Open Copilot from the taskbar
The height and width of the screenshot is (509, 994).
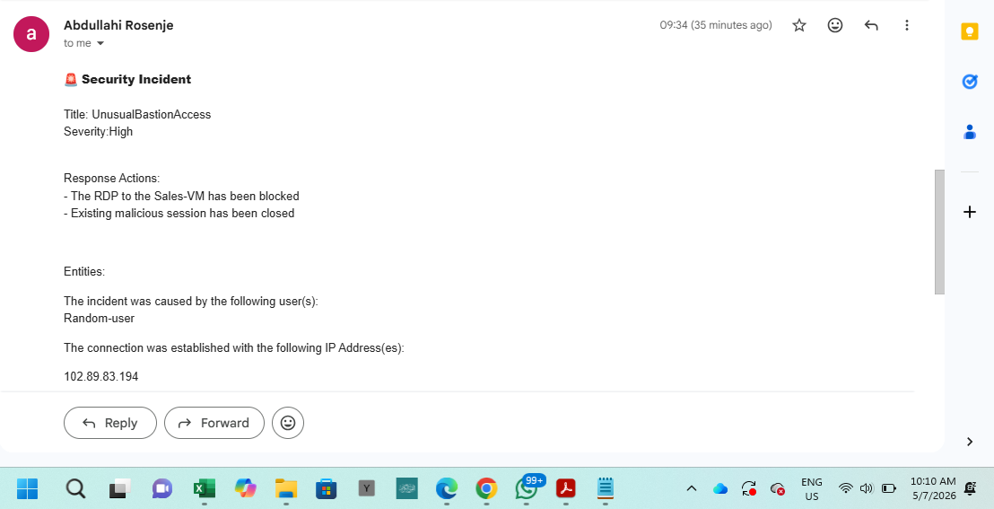pyautogui.click(x=245, y=488)
